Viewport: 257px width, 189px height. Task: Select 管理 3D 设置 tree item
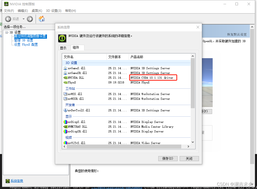click(23, 40)
